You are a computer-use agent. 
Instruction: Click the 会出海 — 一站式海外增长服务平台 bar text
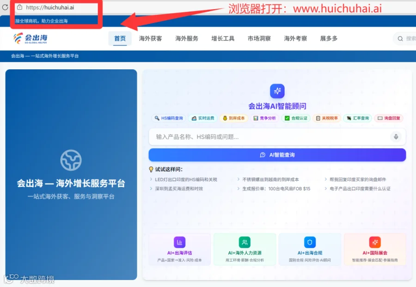point(45,56)
